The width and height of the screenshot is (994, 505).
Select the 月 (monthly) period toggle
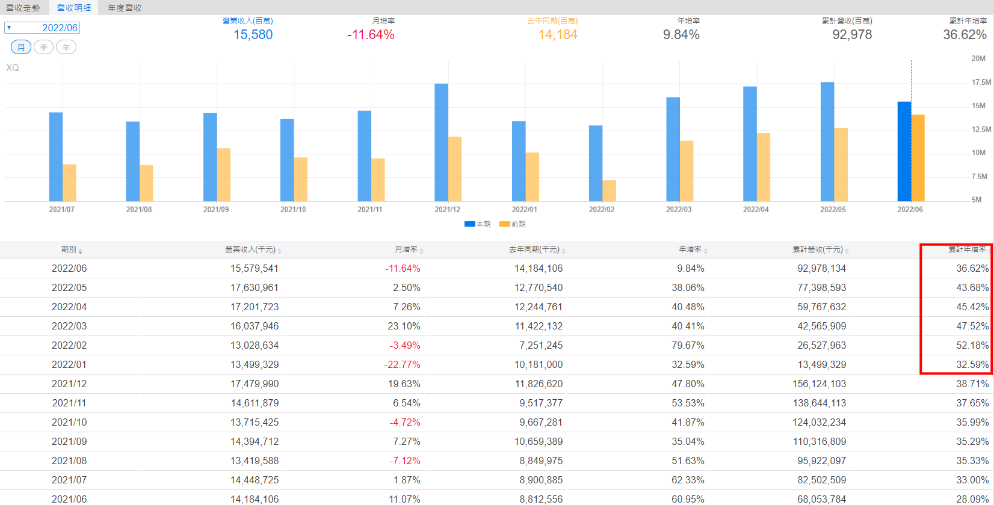click(x=21, y=47)
